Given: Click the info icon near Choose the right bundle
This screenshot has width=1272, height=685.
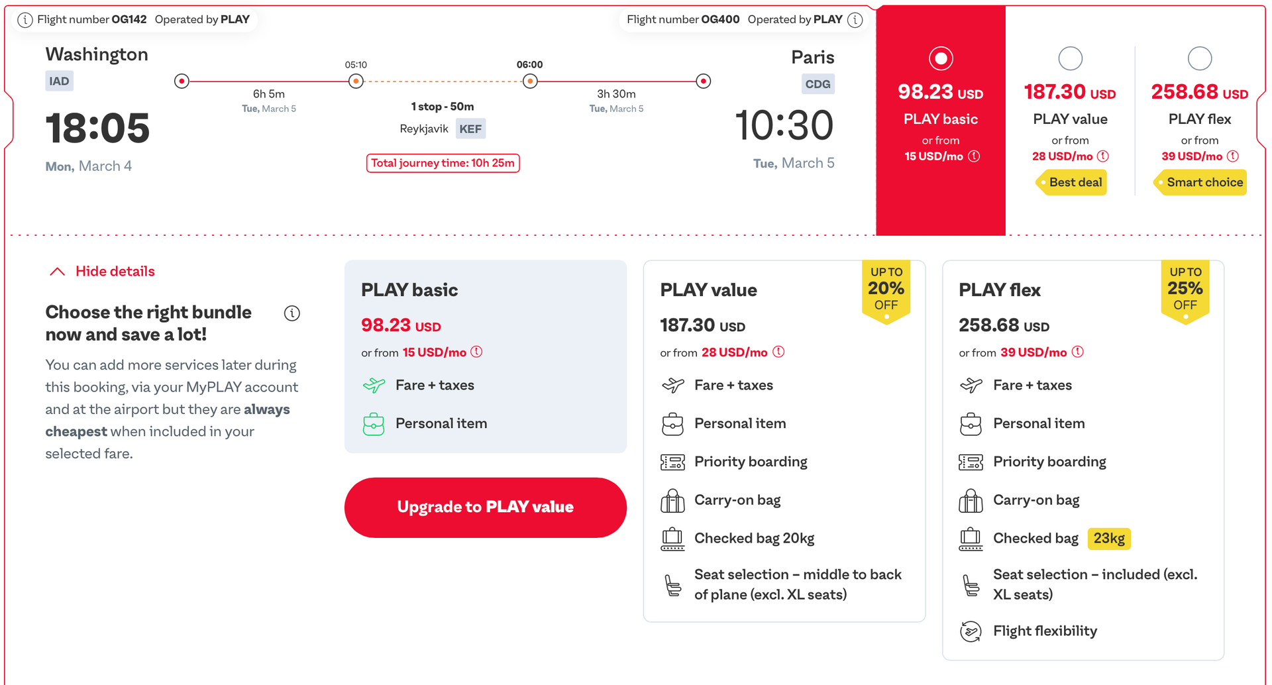Looking at the screenshot, I should pyautogui.click(x=292, y=313).
